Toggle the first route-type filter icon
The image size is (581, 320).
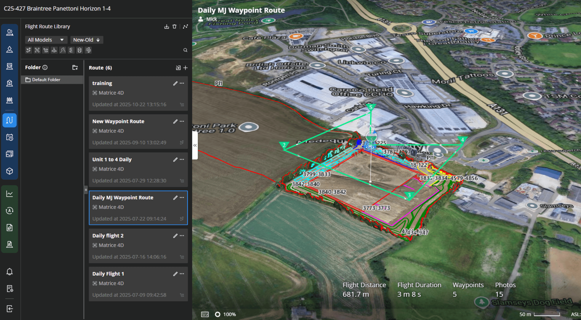28,50
